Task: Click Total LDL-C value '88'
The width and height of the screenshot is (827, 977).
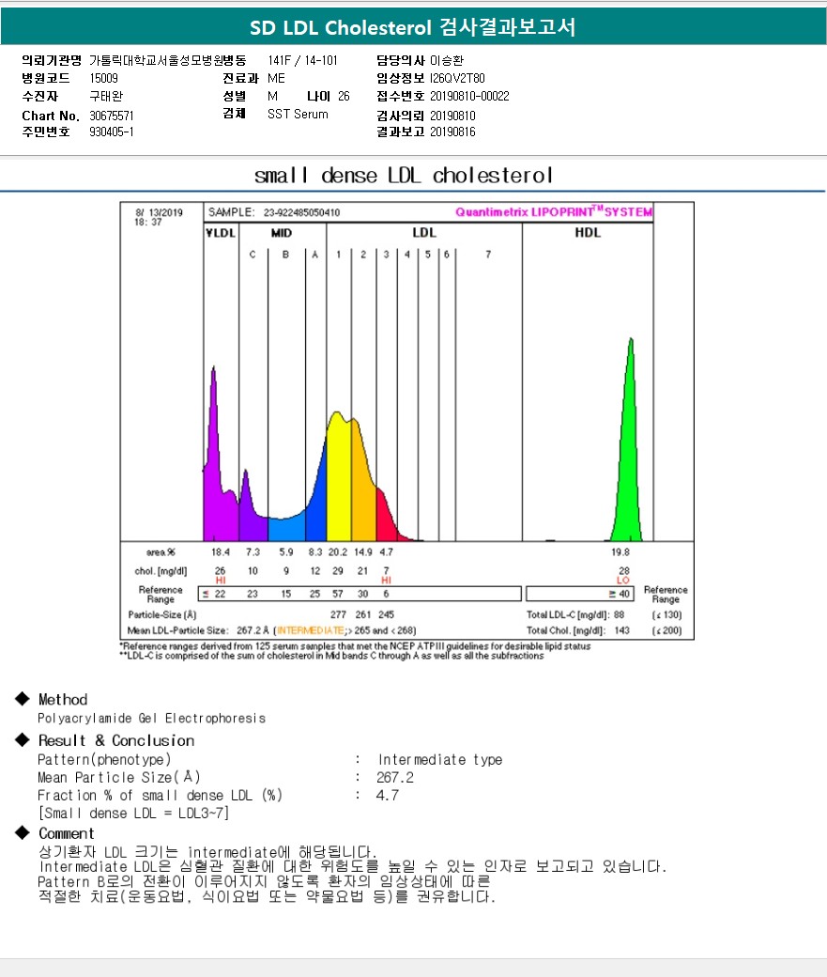Action: 619,615
